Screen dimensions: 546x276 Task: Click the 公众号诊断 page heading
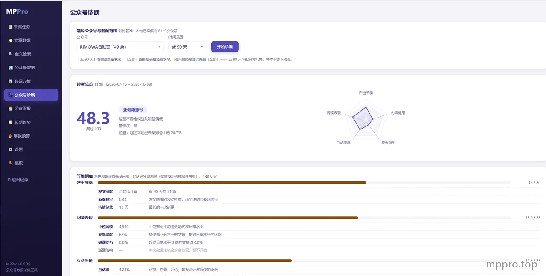85,13
